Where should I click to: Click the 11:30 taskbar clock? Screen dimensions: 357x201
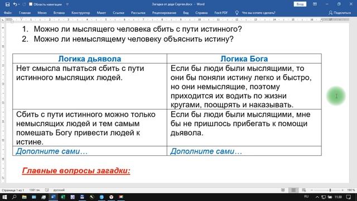pos(339,197)
